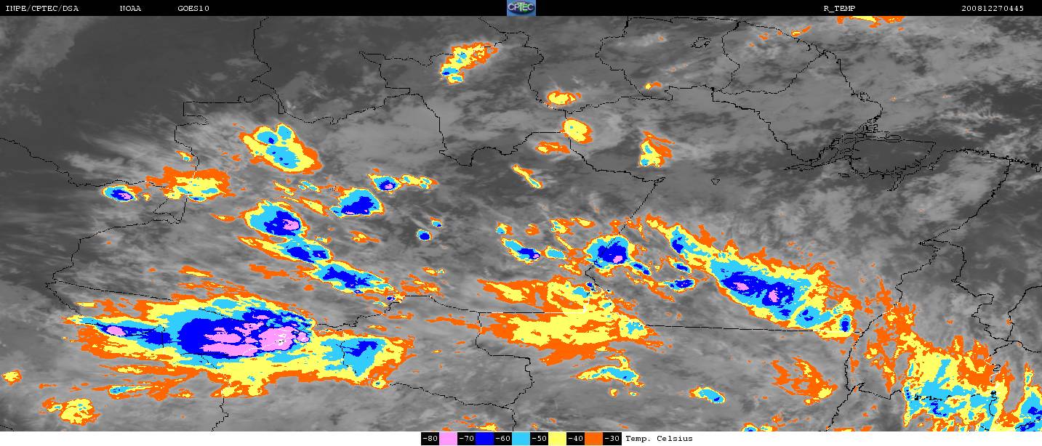Select the yellow legend swatch after -50

tap(558, 439)
